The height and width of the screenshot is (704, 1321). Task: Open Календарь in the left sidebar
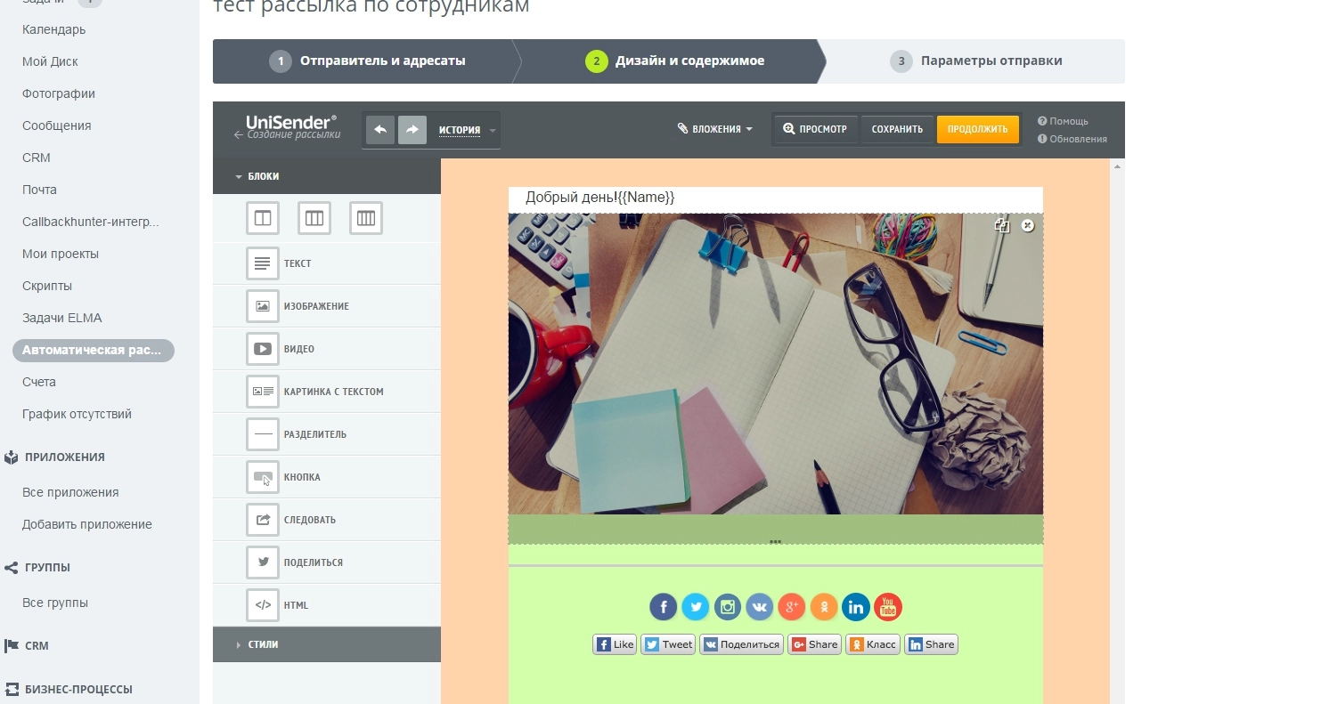[x=54, y=29]
